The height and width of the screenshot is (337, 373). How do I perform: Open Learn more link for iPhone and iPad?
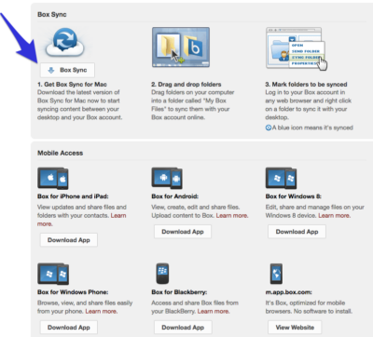click(118, 215)
